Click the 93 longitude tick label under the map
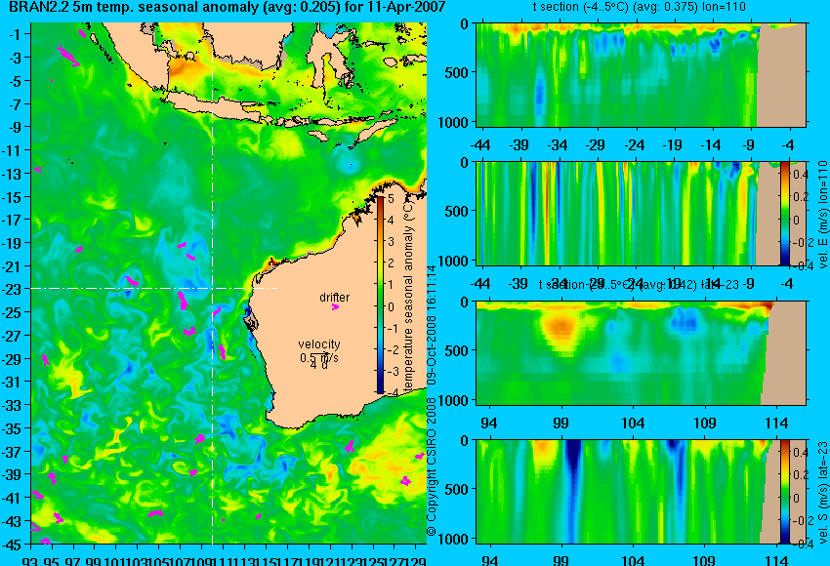830x566 pixels. pos(29,561)
